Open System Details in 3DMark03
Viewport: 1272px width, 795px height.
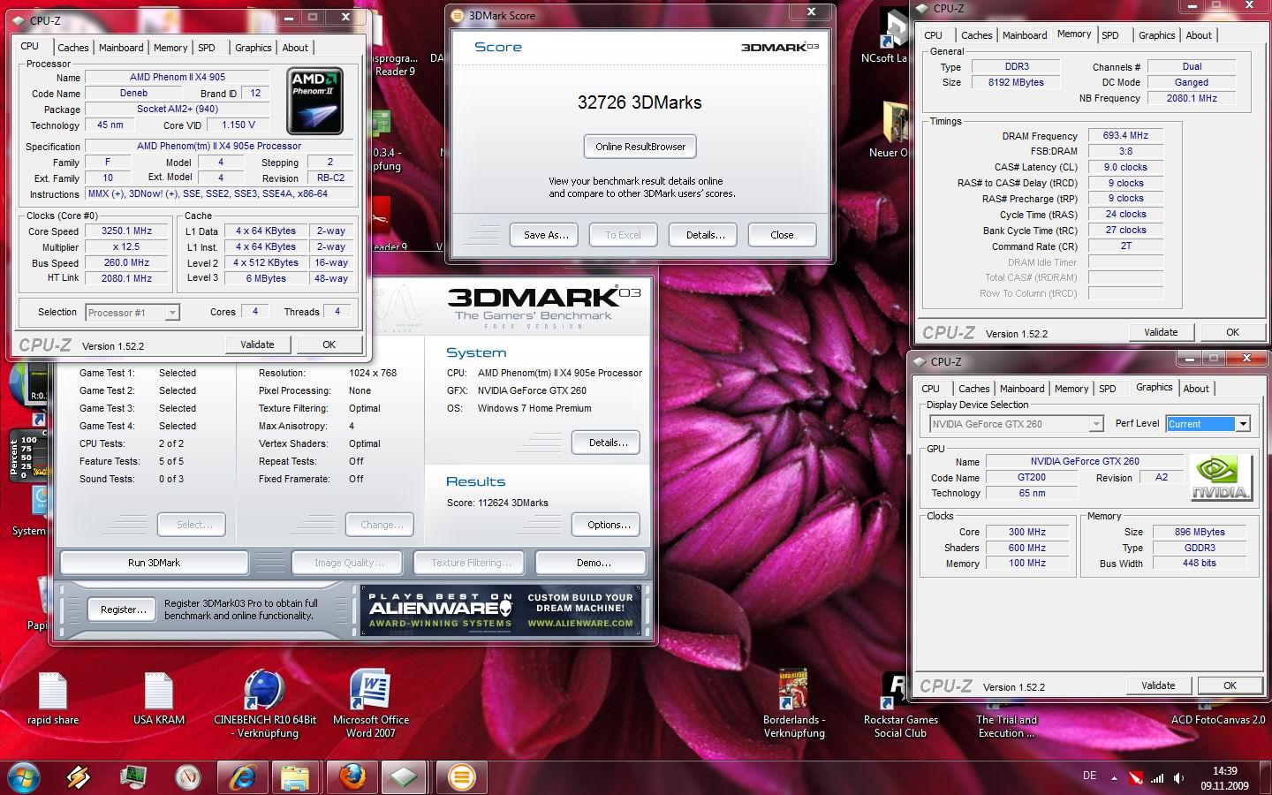607,443
